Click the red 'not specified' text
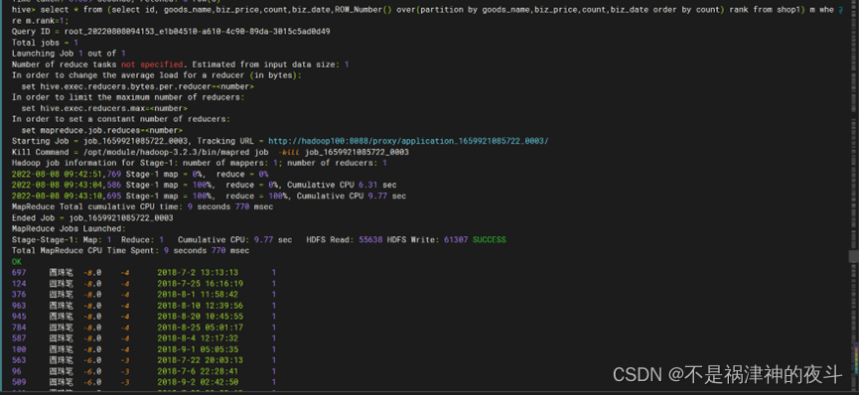Image resolution: width=859 pixels, height=395 pixels. pos(152,65)
